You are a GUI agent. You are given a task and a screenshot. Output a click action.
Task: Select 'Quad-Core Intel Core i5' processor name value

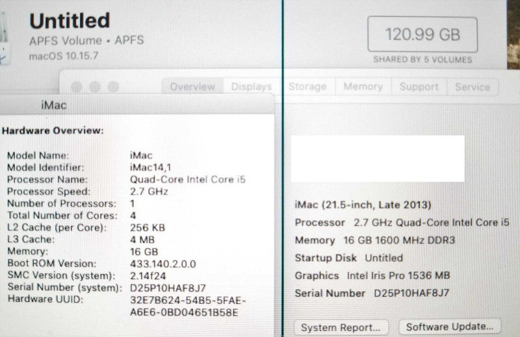(188, 180)
